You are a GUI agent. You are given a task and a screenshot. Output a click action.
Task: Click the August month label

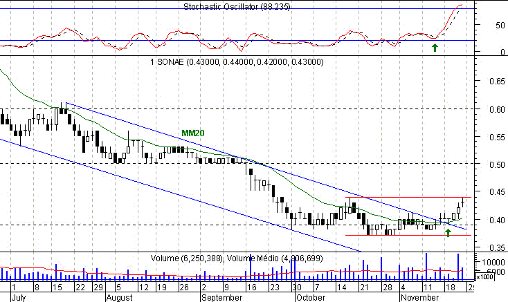(x=120, y=297)
